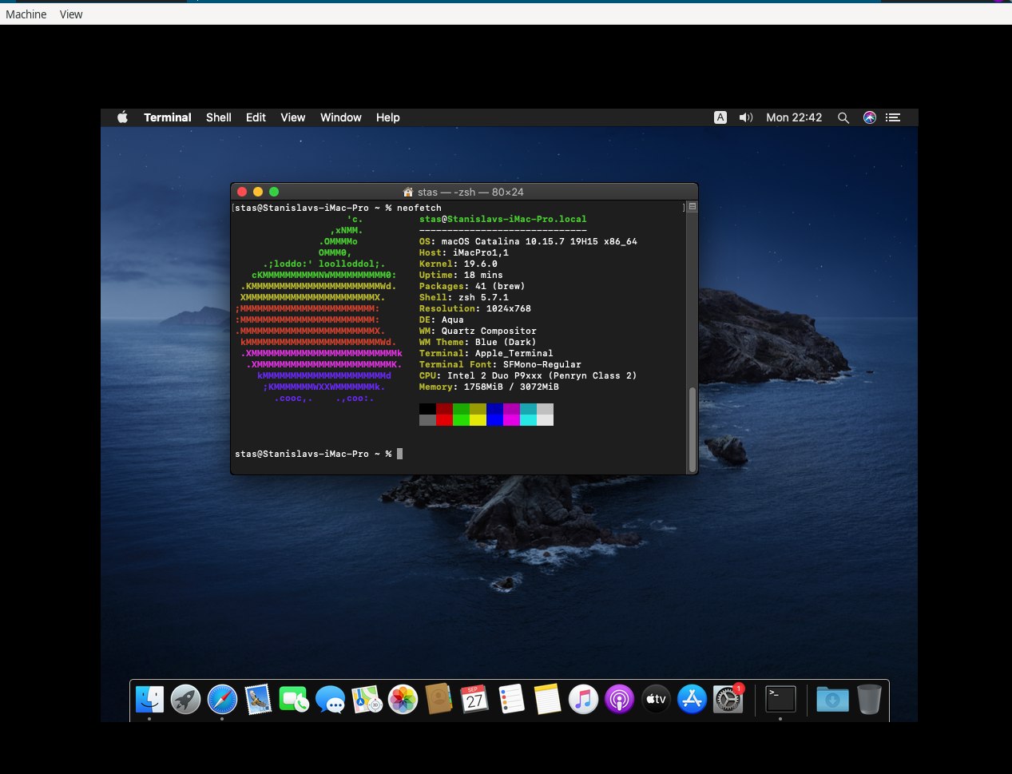Click the red color block in neofetch
The height and width of the screenshot is (774, 1012).
coord(444,419)
